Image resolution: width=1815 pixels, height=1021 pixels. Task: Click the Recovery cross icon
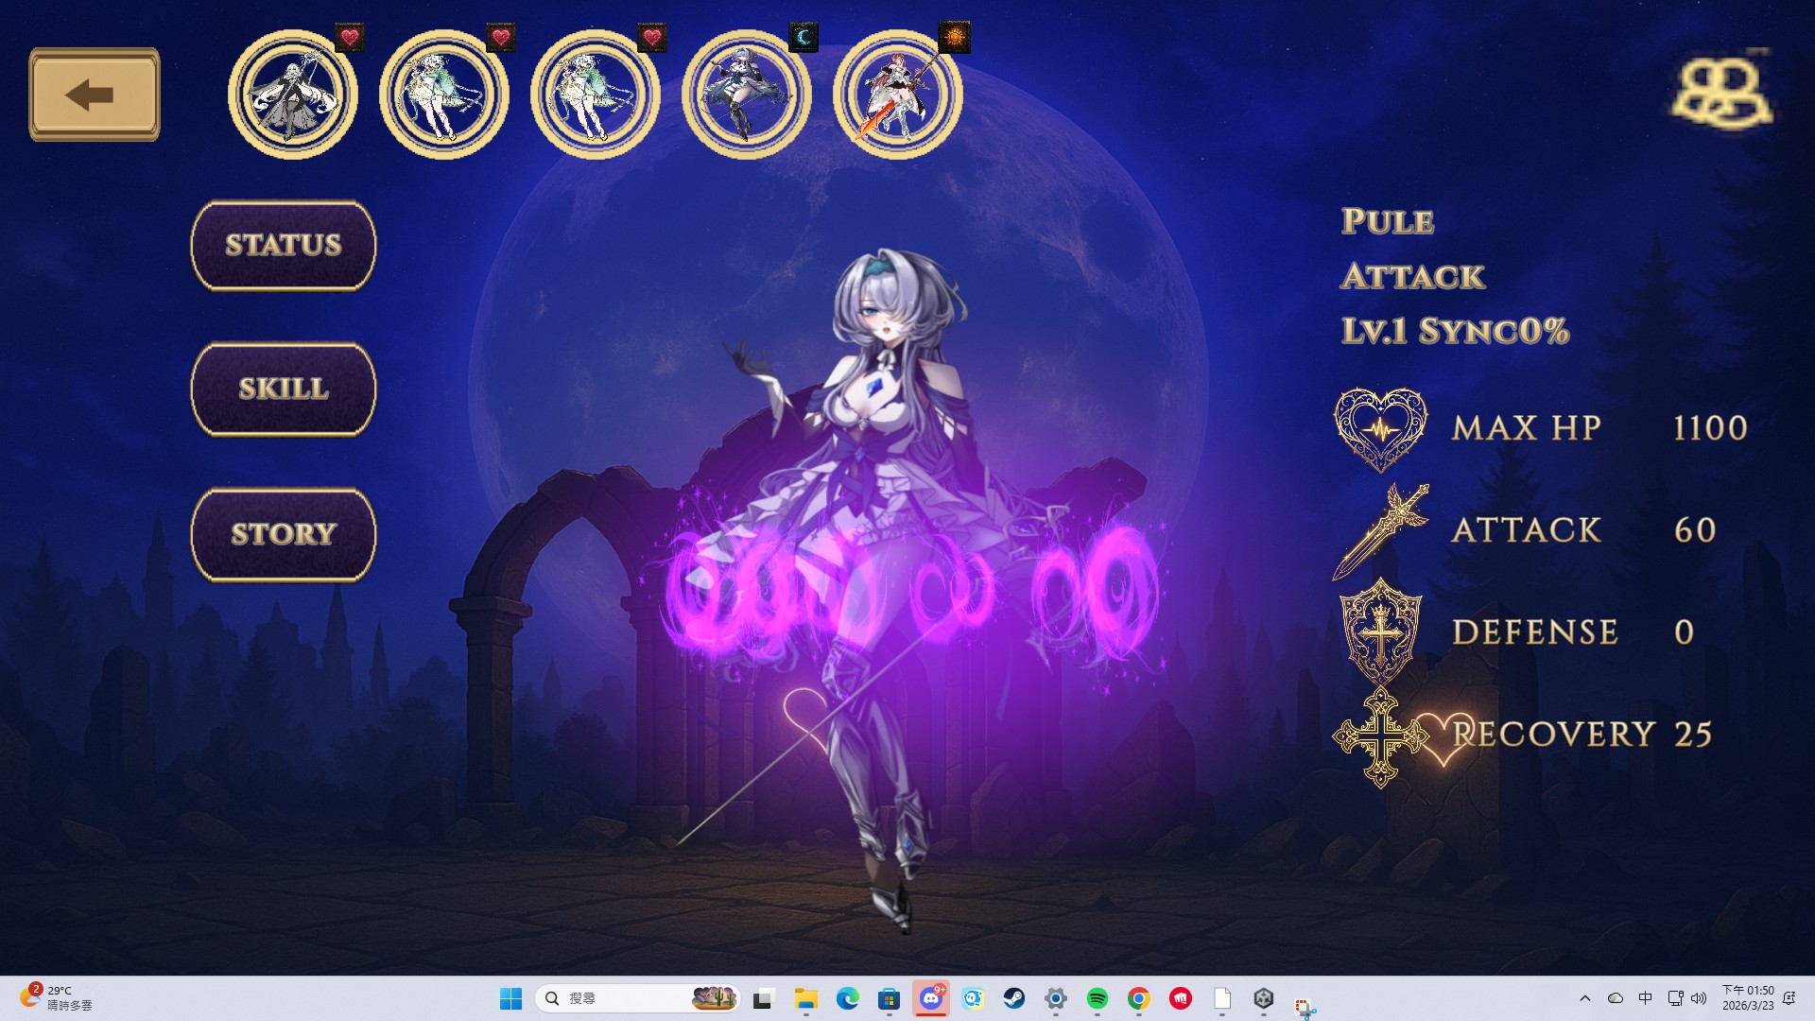1381,736
